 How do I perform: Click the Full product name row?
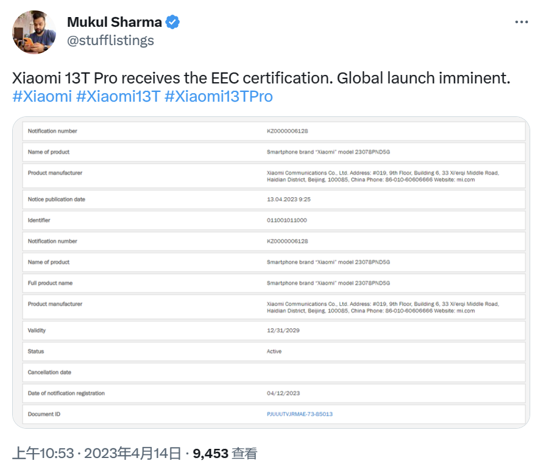point(274,283)
